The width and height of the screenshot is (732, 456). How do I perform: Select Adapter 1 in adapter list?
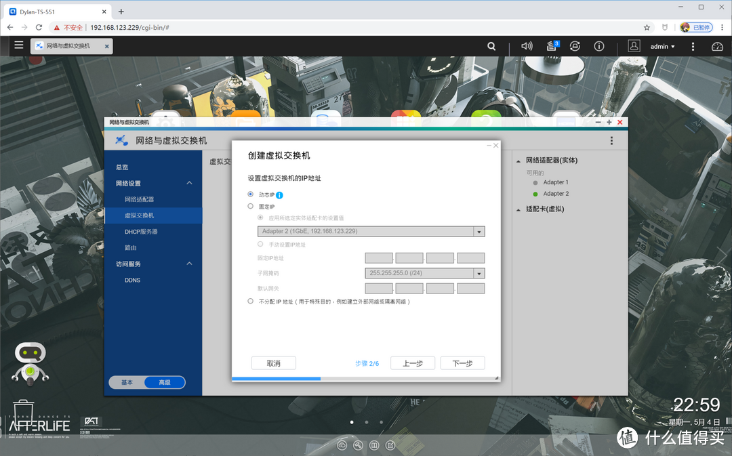556,182
